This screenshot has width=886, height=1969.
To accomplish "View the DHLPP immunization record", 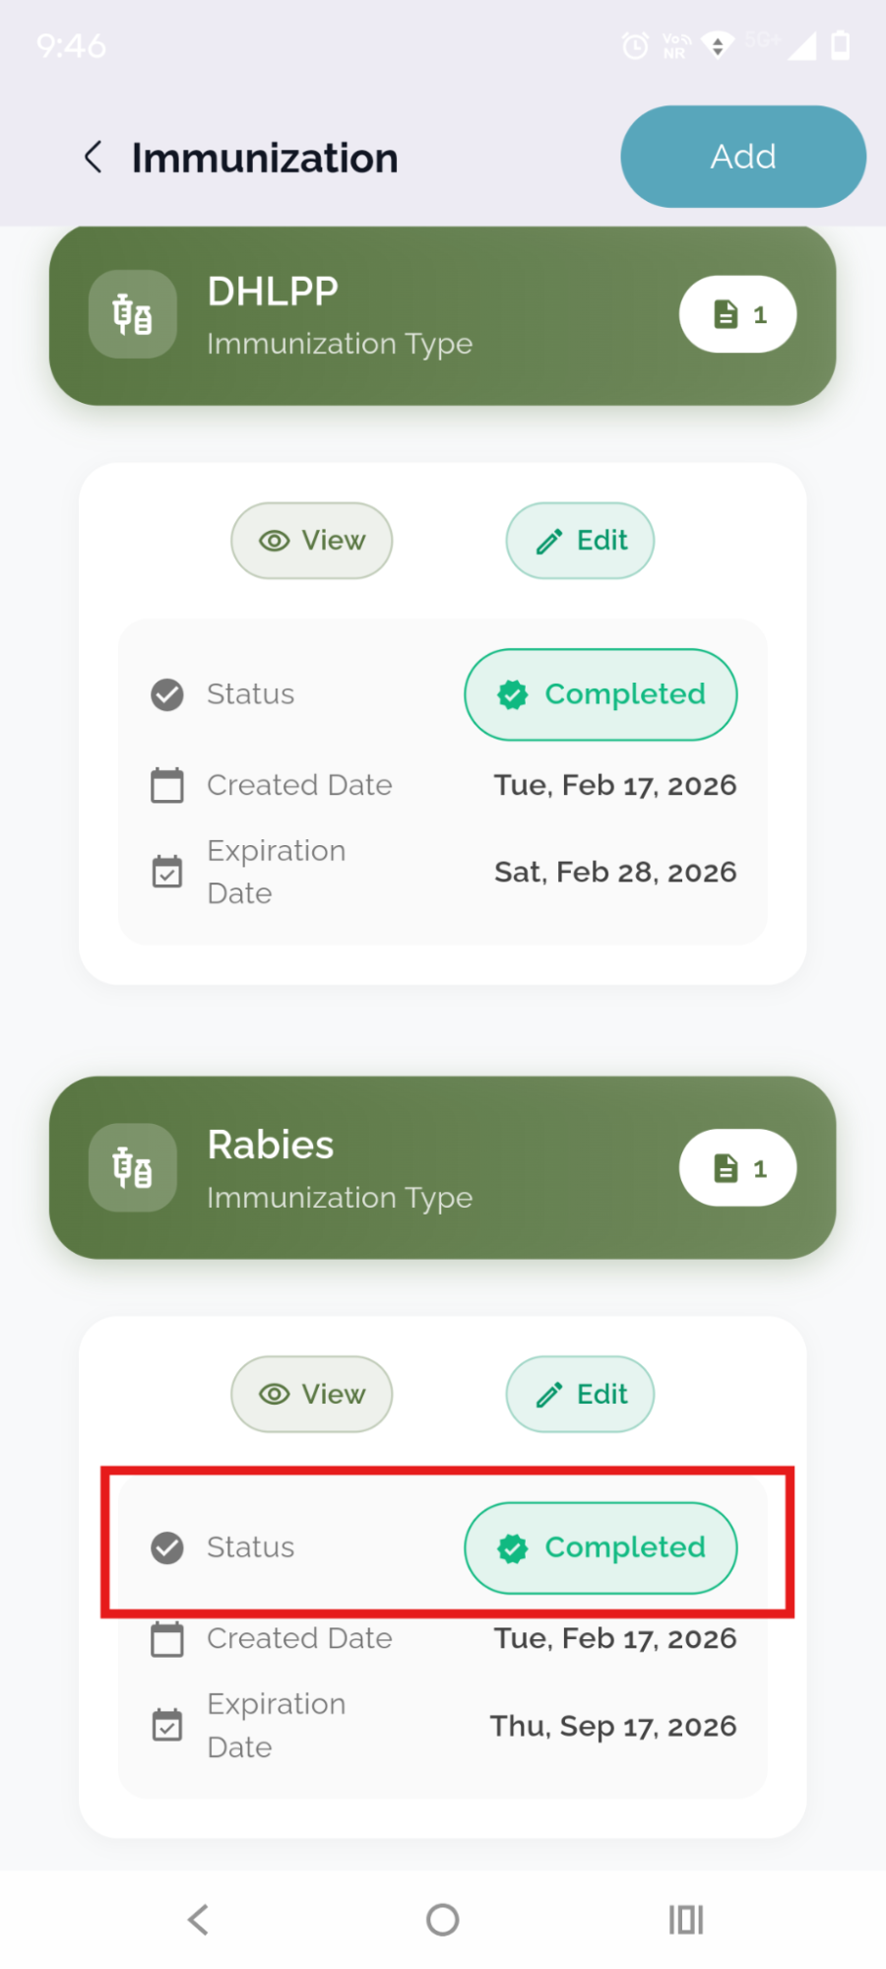I will 312,541.
